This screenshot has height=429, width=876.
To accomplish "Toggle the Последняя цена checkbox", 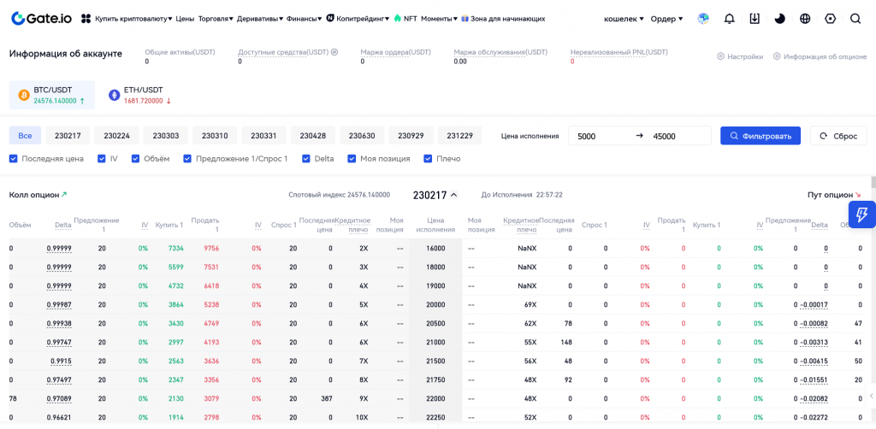I will (14, 158).
